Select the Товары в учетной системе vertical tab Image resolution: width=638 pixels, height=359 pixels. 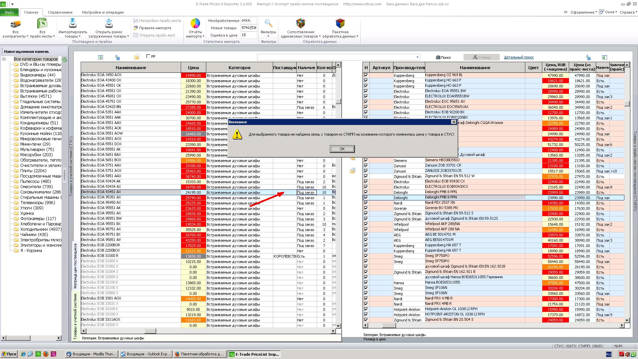pos(75,316)
